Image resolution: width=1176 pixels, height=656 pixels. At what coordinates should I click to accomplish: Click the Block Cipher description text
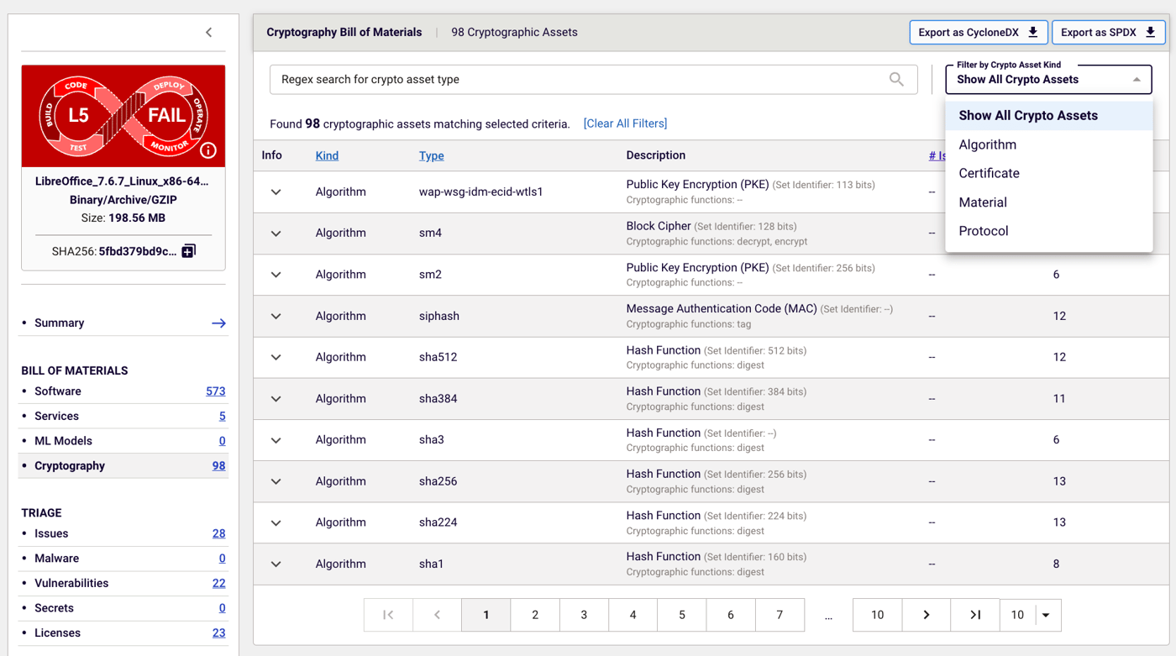click(659, 226)
